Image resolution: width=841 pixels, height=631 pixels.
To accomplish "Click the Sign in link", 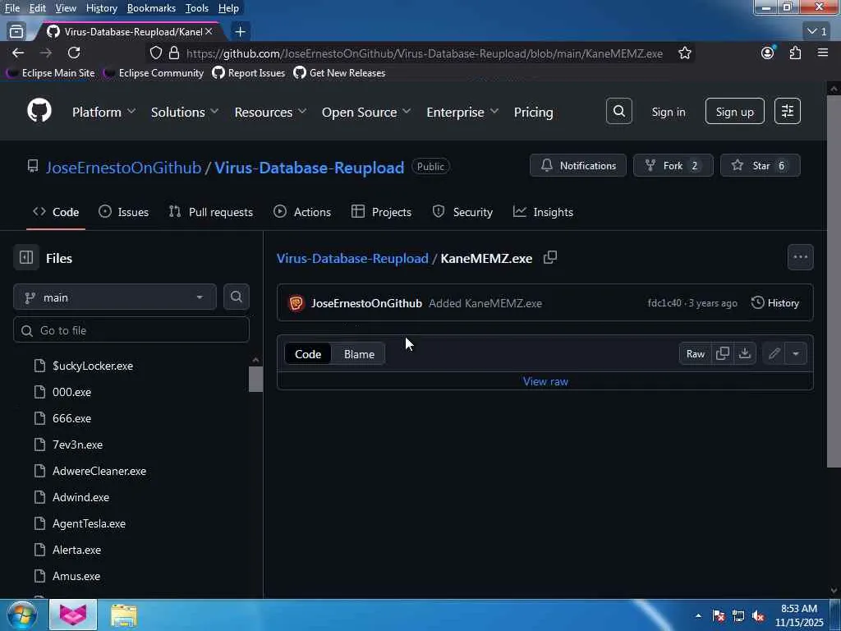I will (669, 112).
